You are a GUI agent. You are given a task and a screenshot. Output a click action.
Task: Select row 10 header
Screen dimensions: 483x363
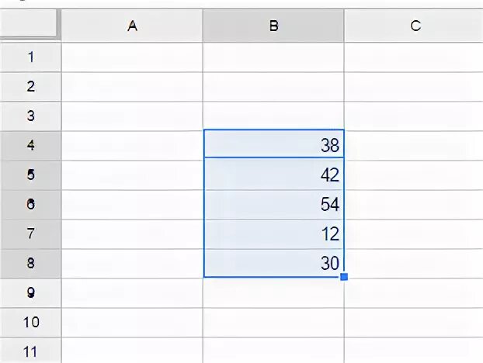pos(30,323)
